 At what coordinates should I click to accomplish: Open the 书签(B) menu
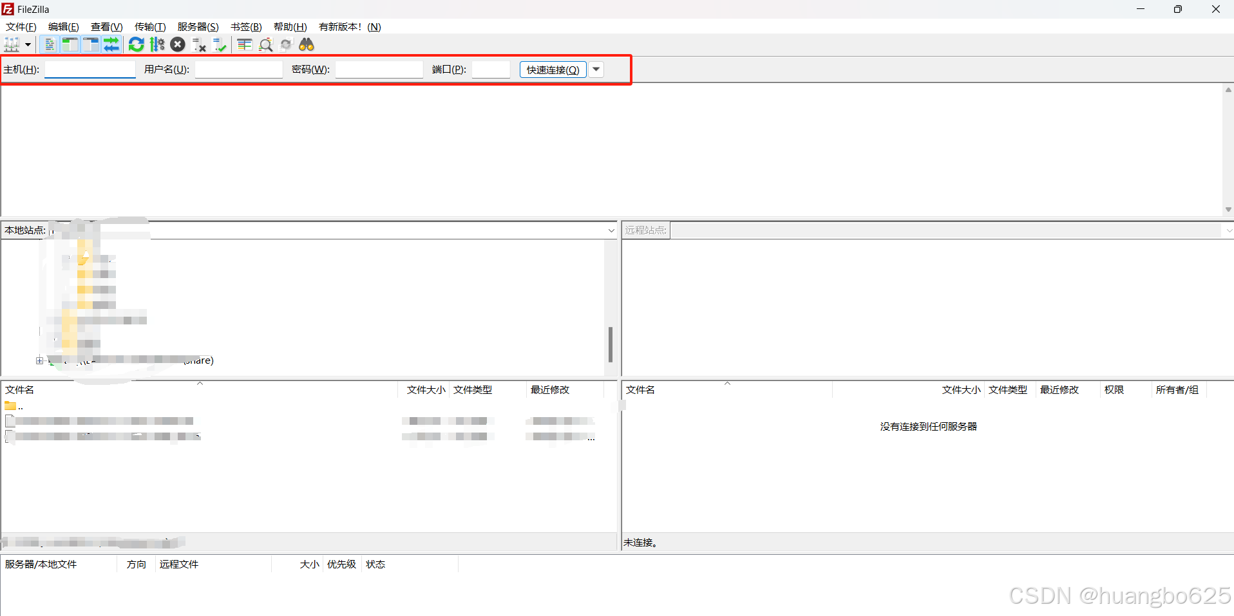246,27
